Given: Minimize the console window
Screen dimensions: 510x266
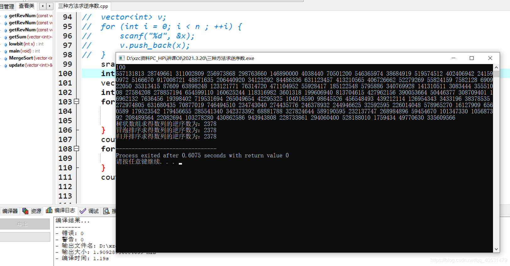Looking at the screenshot, I should pyautogui.click(x=453, y=58).
